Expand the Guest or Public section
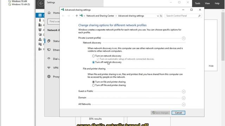 pos(184,91)
